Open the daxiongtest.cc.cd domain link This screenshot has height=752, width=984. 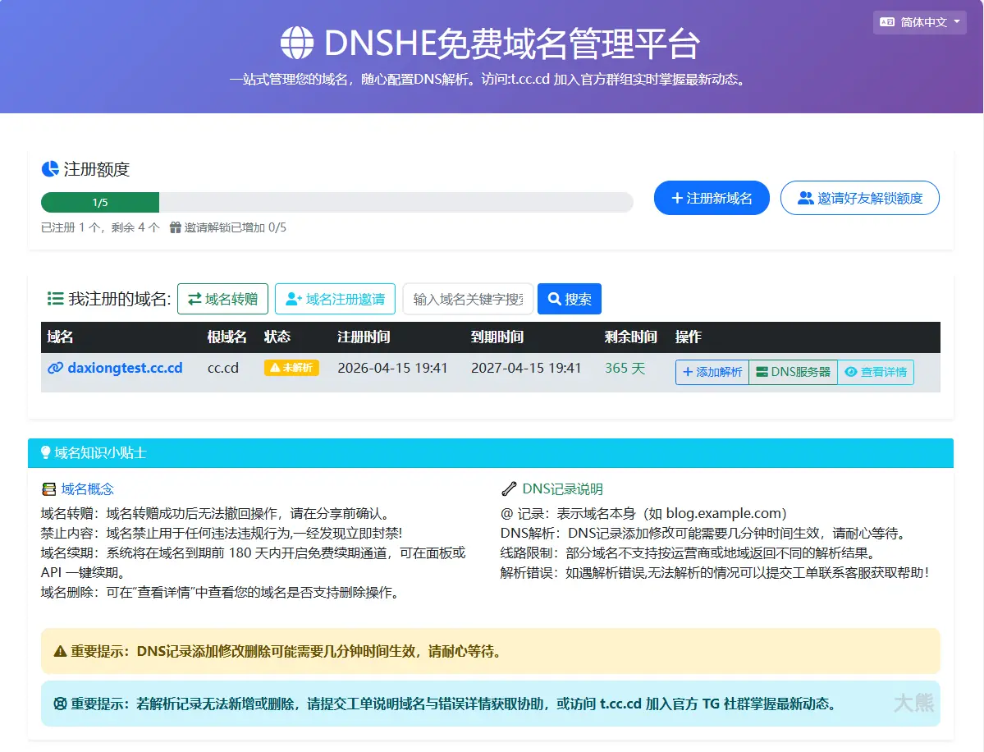tap(125, 369)
